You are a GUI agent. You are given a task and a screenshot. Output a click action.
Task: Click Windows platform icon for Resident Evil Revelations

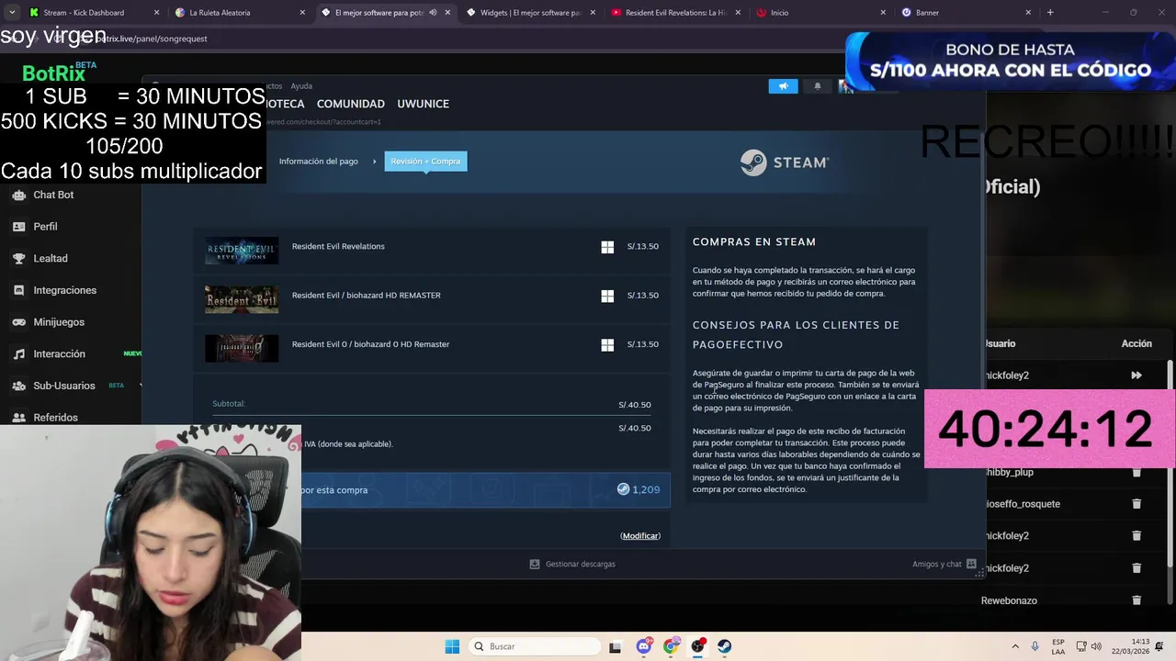(x=607, y=247)
